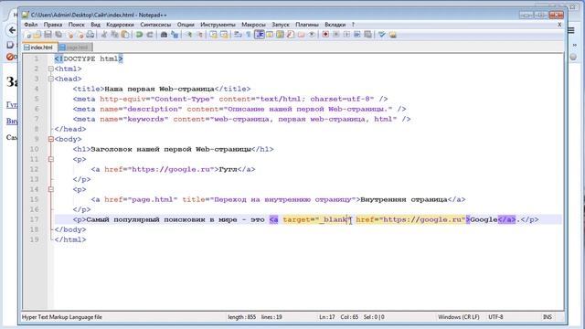Close document with menu bar X button
Screen dimensions: 585x329
559,25
